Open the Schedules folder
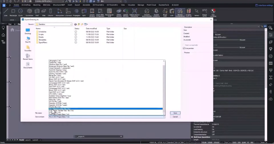The image size is (274, 144). pos(42,32)
